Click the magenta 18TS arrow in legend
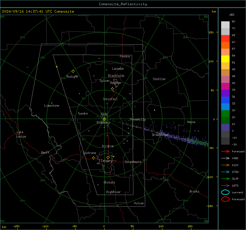 coord(225,186)
